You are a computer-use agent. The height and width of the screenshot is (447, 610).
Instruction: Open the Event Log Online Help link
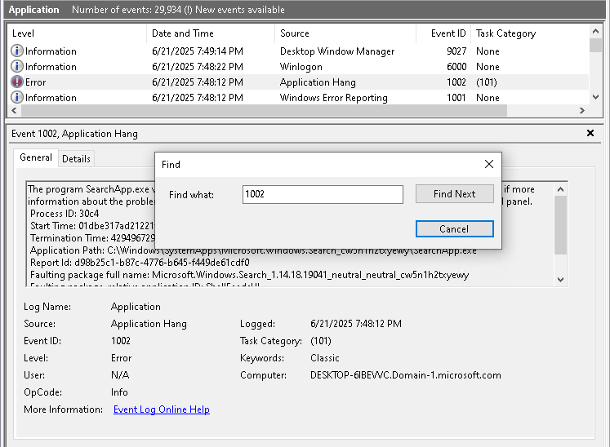coord(162,409)
